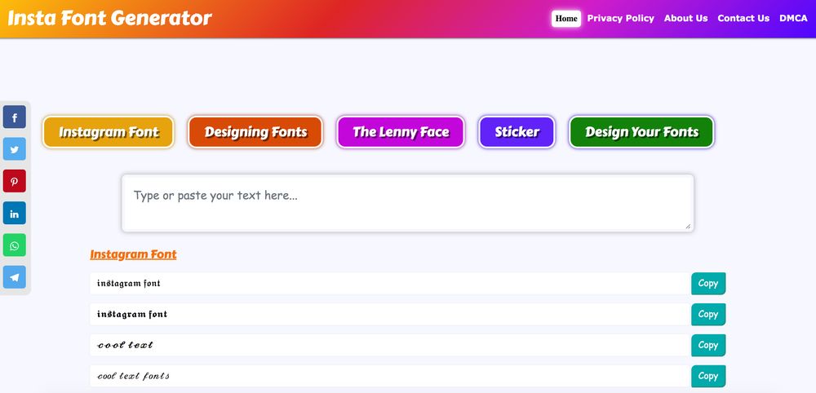816x393 pixels.
Task: Select the Designing Fonts category button
Action: 255,132
